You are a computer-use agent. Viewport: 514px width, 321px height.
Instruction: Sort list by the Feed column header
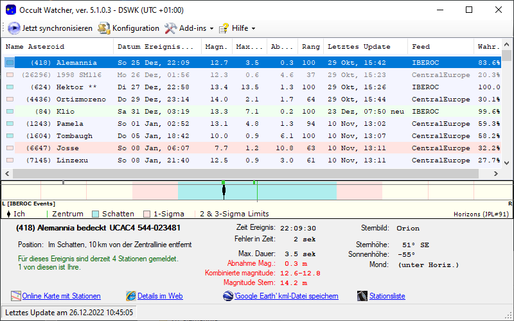click(x=421, y=47)
